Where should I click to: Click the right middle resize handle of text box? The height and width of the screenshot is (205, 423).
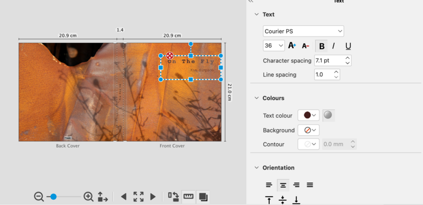(220, 68)
